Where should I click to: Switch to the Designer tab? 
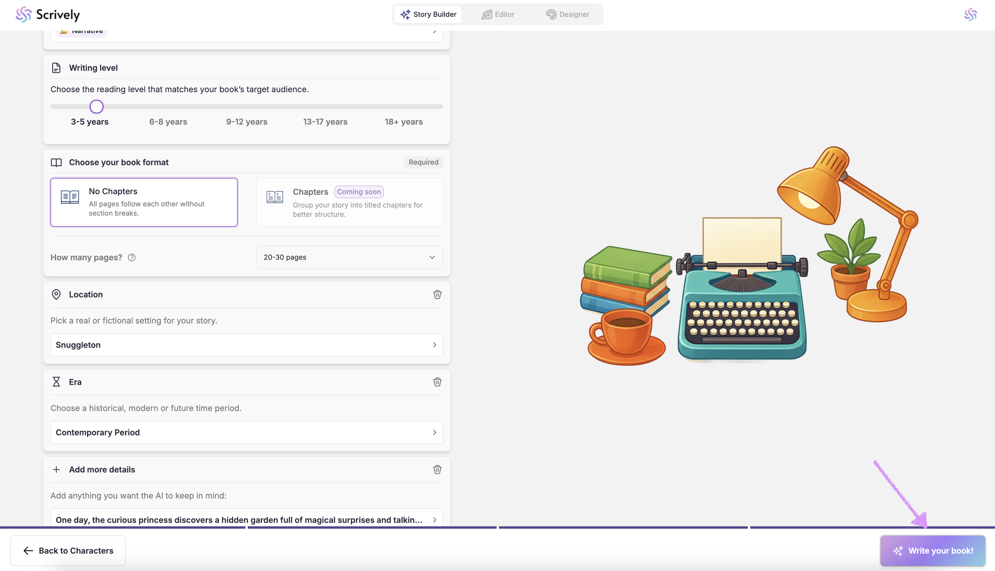click(x=567, y=14)
